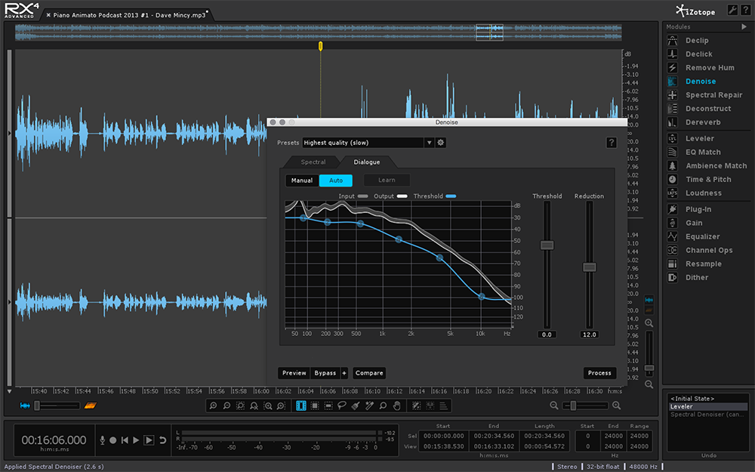Click the Process button
Image resolution: width=755 pixels, height=472 pixels.
599,373
